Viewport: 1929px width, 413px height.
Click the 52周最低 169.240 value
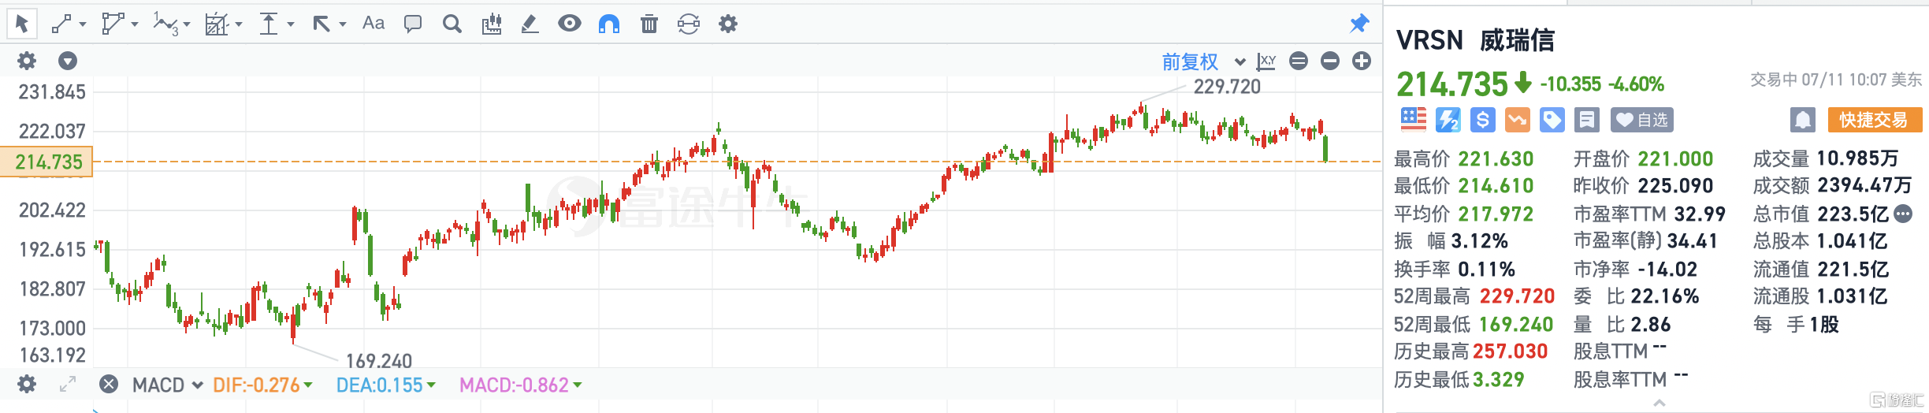tap(1516, 324)
